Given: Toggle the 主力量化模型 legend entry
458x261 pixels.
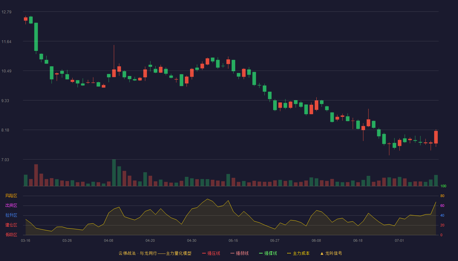Looking at the screenshot, I should (155, 253).
